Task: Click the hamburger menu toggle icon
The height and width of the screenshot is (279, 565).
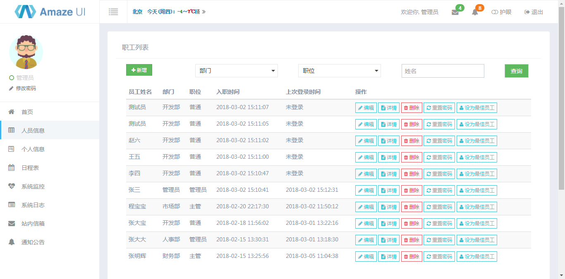Action: click(x=113, y=12)
